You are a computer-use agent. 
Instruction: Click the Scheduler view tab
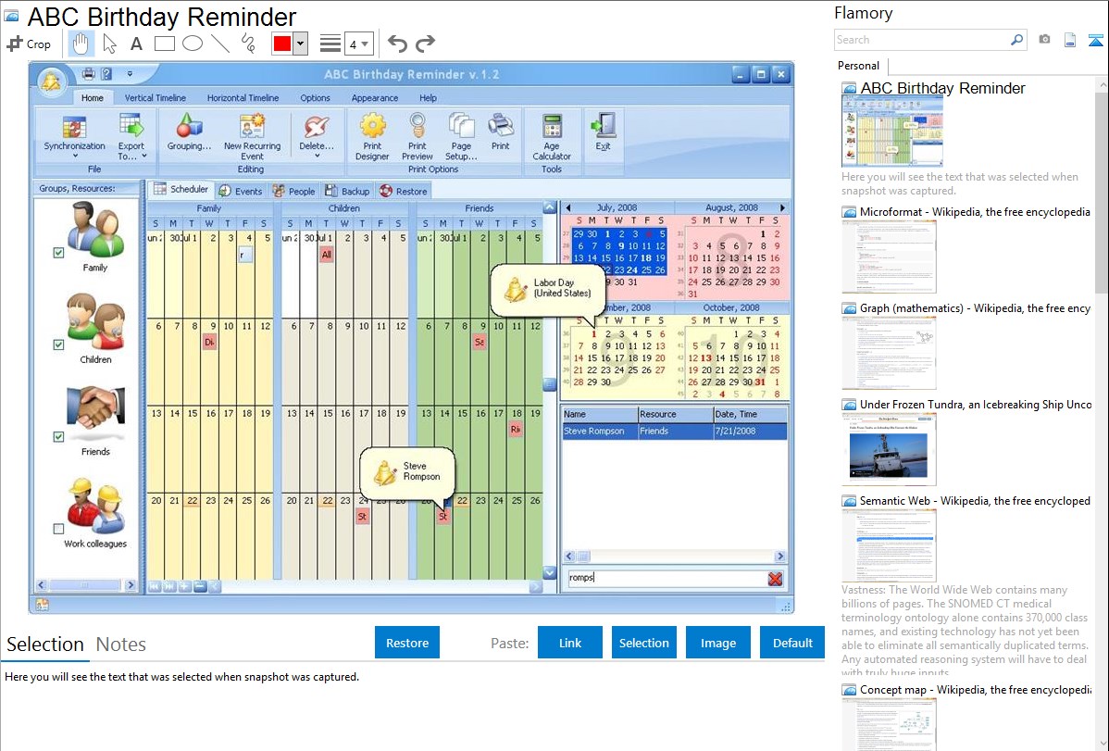coord(181,190)
